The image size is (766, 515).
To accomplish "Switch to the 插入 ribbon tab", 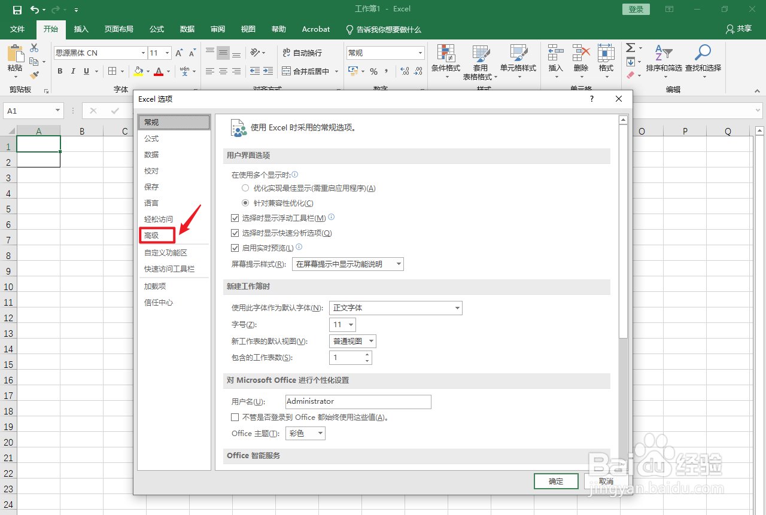I will pyautogui.click(x=81, y=29).
